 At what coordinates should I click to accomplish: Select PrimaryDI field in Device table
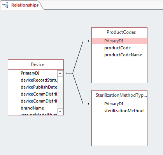[30, 73]
